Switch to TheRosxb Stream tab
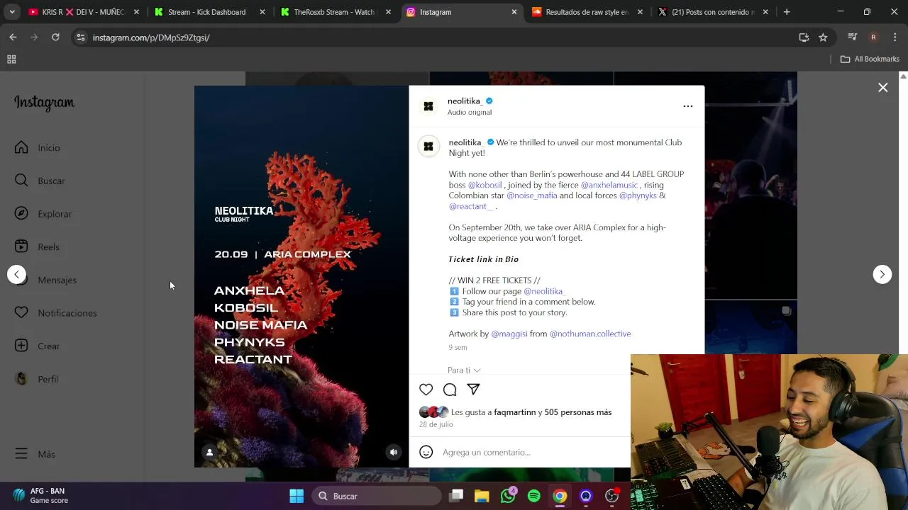The image size is (908, 510). point(334,12)
